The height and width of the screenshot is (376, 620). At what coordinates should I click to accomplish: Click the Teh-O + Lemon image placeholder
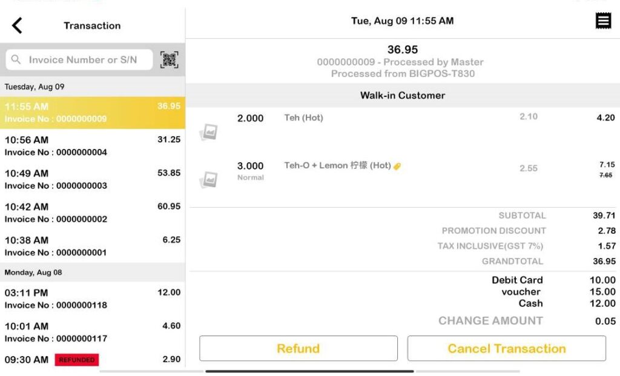click(x=209, y=179)
